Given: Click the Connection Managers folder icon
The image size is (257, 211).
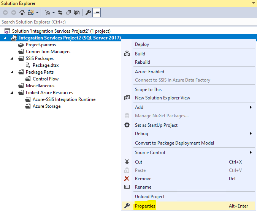Looking at the screenshot, I should click(x=21, y=52).
